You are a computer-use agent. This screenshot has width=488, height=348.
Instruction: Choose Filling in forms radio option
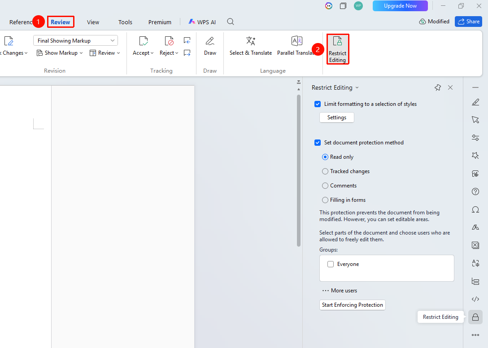pyautogui.click(x=325, y=200)
